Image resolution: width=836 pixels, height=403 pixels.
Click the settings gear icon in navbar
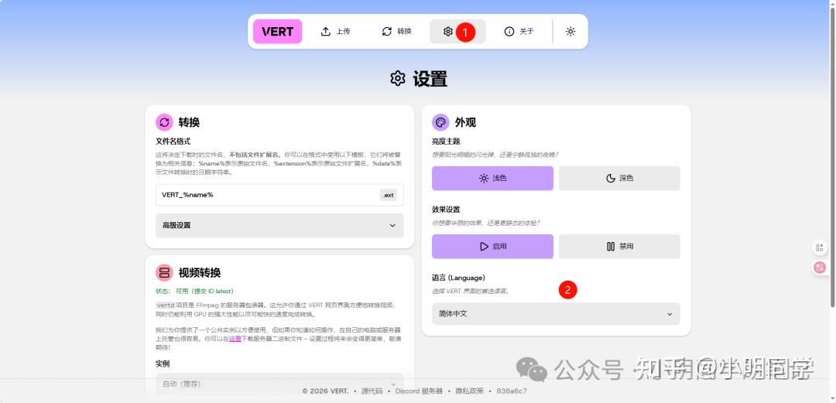448,32
